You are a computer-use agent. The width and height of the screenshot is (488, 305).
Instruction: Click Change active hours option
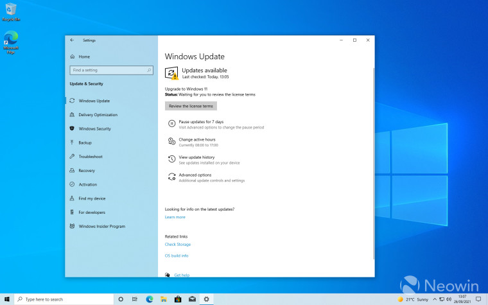[x=197, y=139]
